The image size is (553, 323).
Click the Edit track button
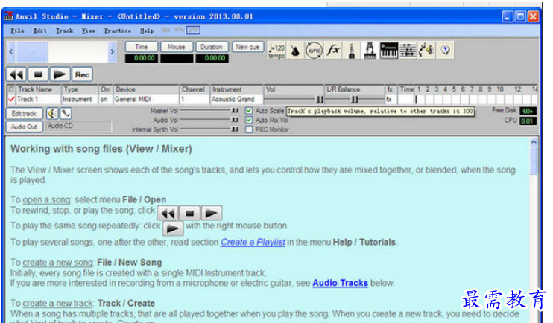click(x=24, y=114)
